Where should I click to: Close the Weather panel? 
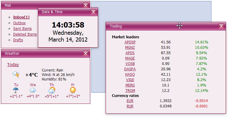[x=85, y=54]
